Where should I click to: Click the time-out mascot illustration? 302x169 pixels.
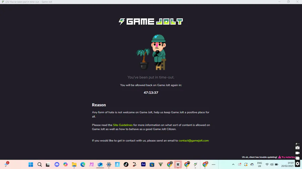(x=151, y=52)
